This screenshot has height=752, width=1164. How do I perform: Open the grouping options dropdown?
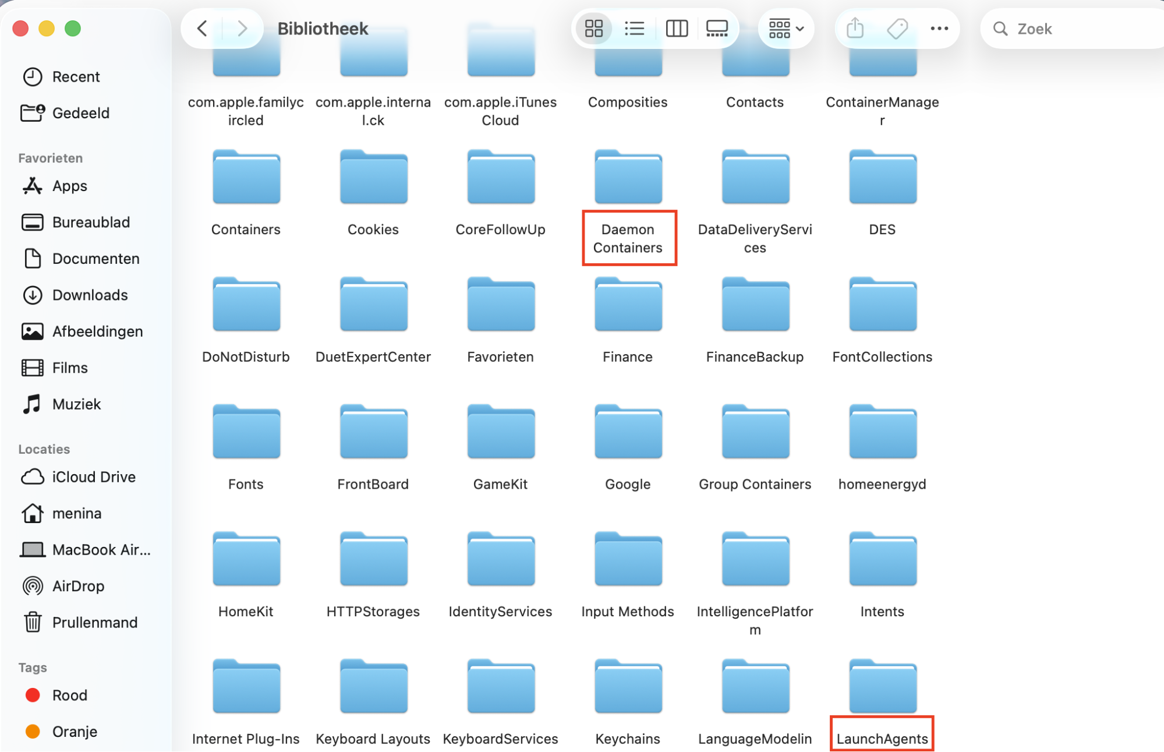785,28
